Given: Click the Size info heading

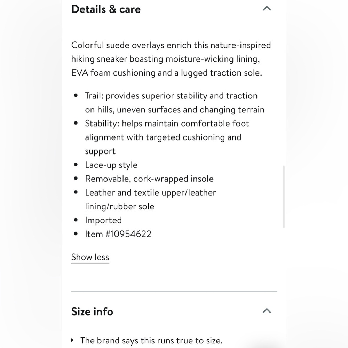Looking at the screenshot, I should 92,311.
